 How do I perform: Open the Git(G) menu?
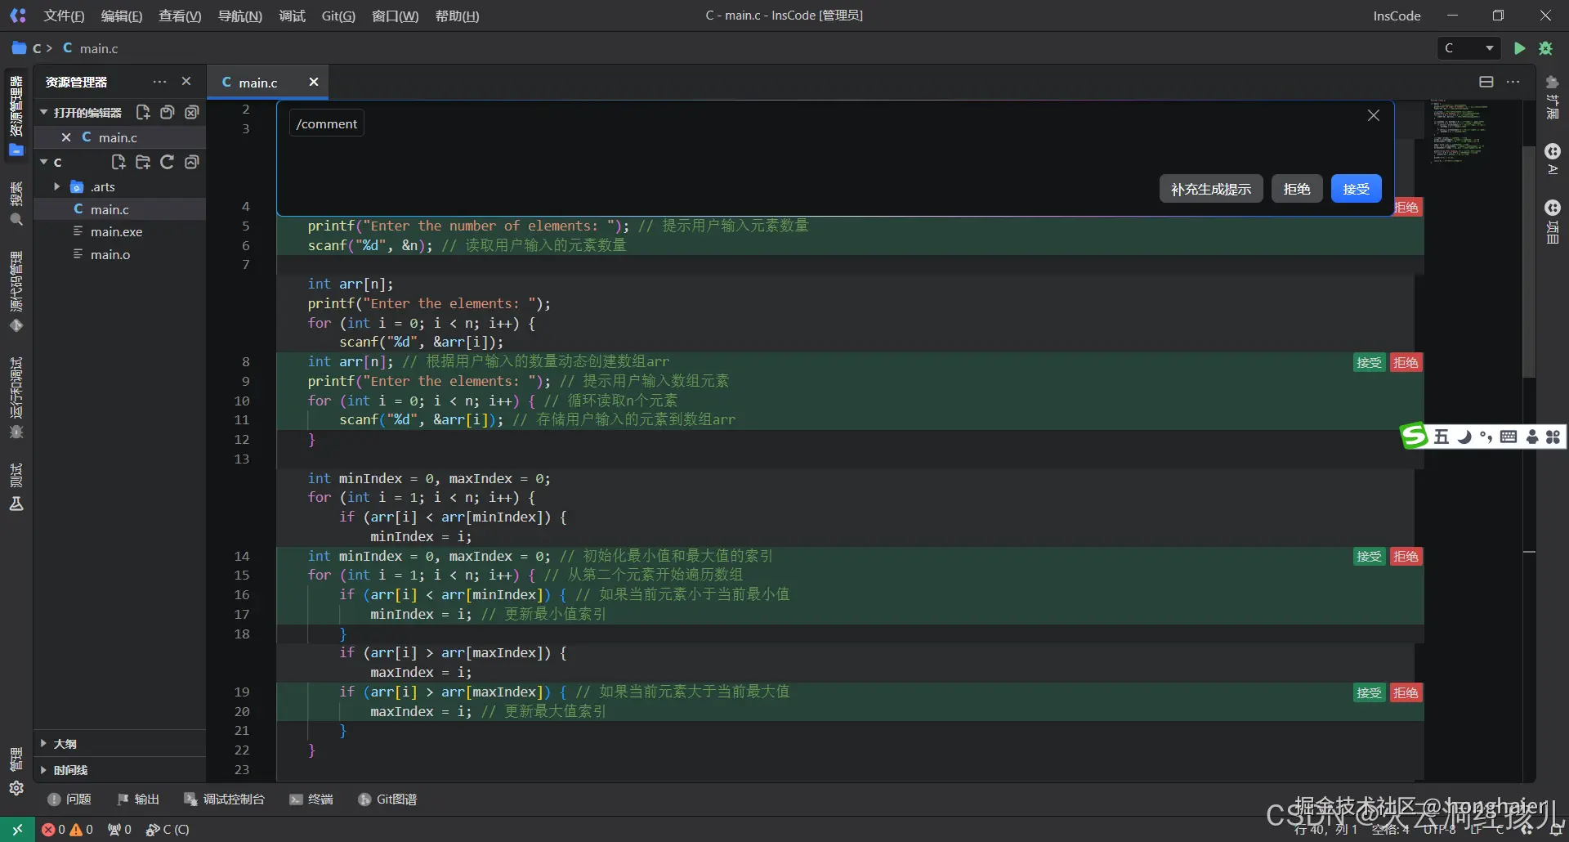coord(337,16)
